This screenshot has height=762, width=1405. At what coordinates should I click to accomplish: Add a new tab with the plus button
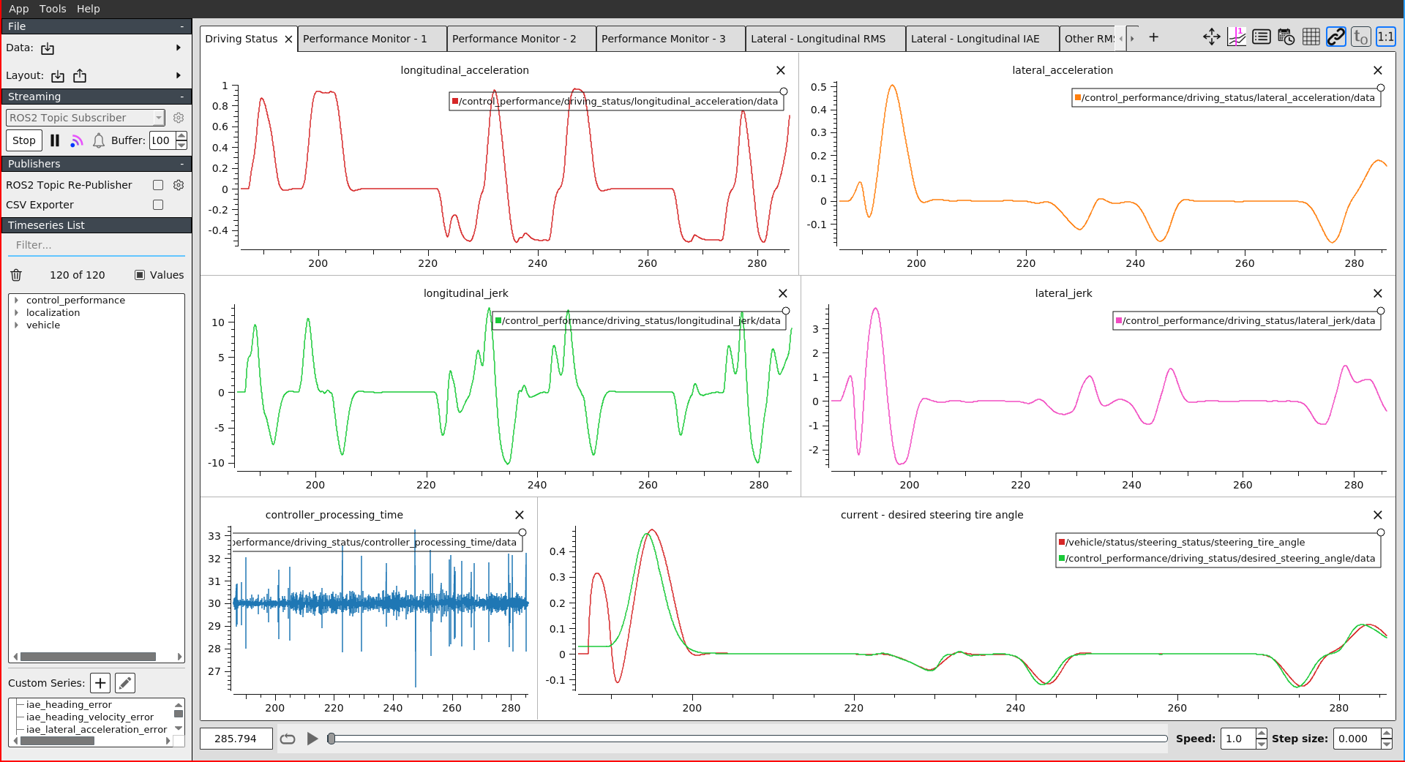click(x=1153, y=37)
